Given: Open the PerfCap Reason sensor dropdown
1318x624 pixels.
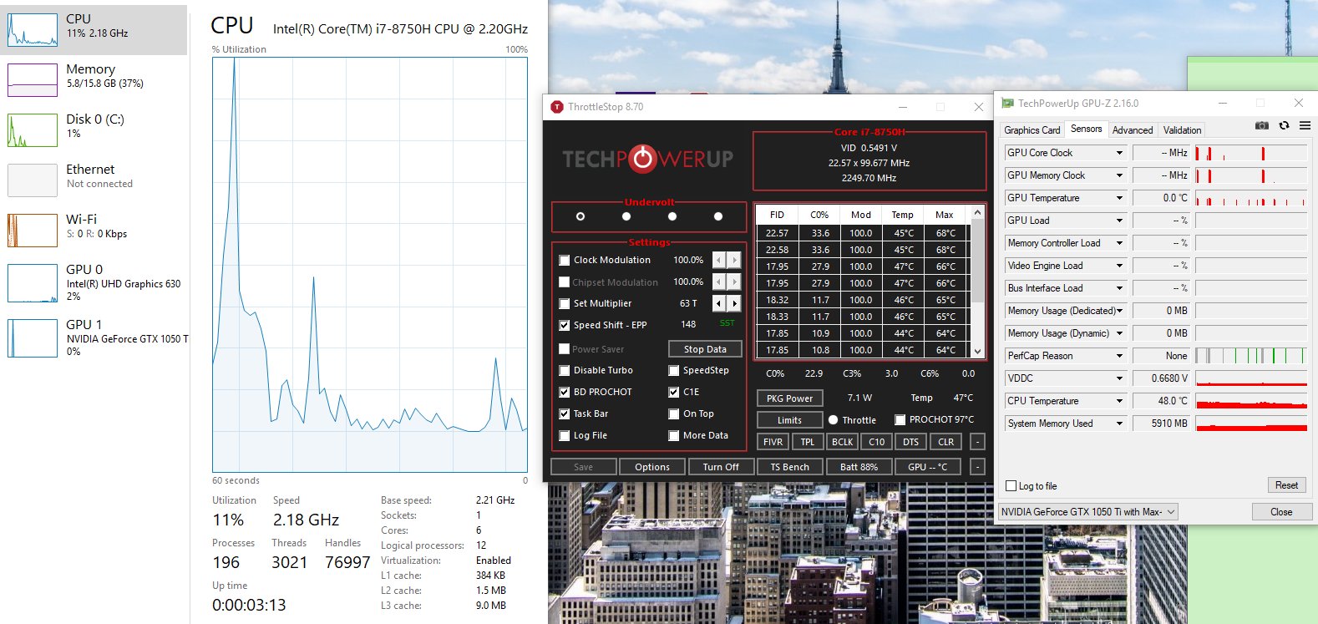Looking at the screenshot, I should (1119, 356).
